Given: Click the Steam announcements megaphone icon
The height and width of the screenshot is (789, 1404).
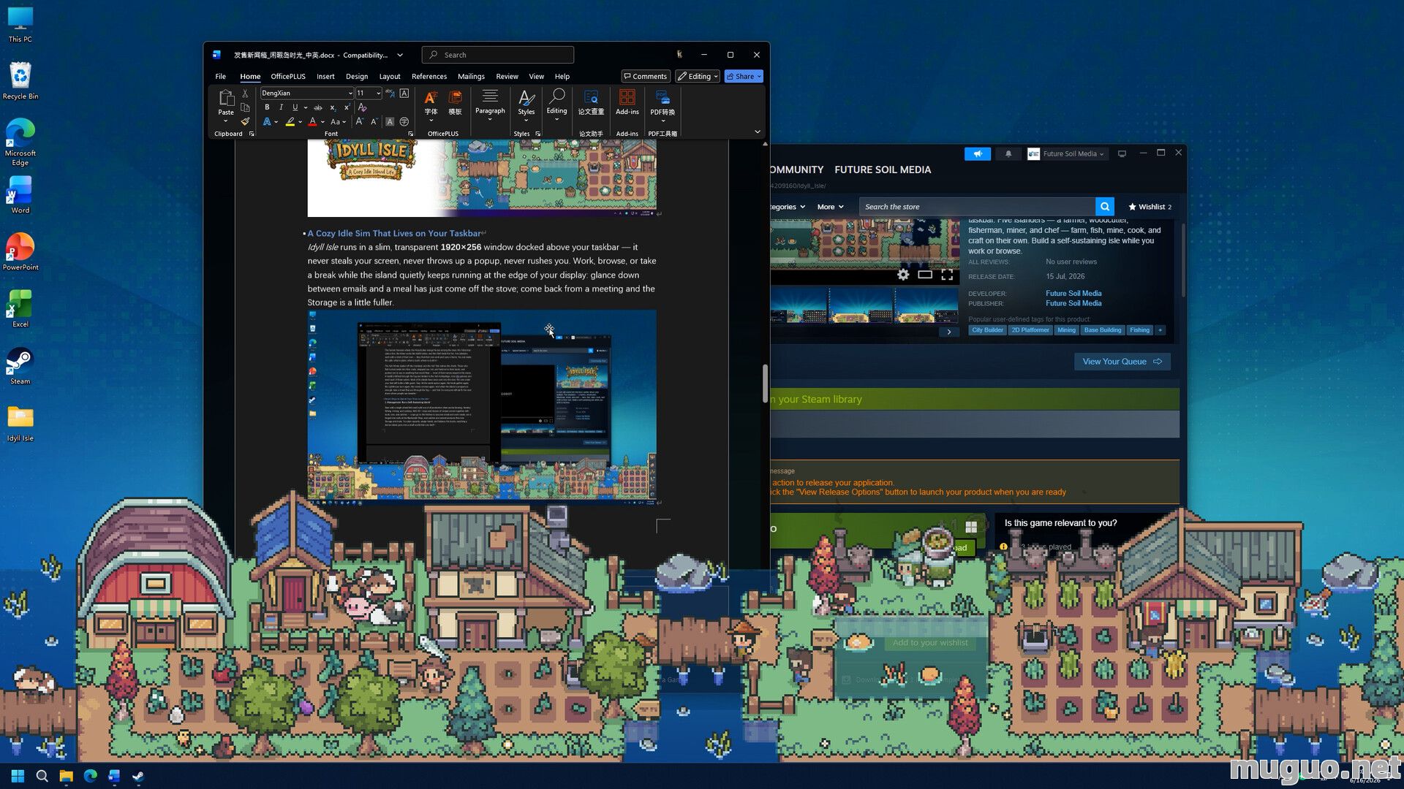Looking at the screenshot, I should [x=978, y=153].
